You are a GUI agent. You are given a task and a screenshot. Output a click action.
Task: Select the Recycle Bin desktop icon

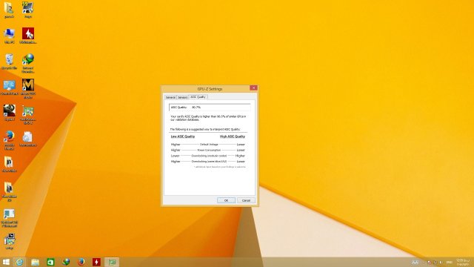9,62
